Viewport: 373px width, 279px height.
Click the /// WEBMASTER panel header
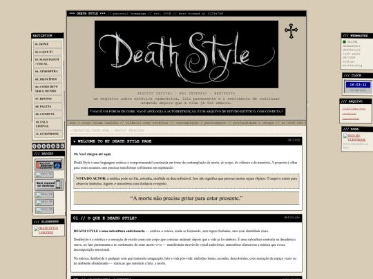coord(357,36)
